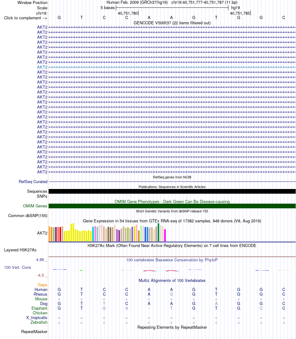
Task: Click the AKT2 label beside GTEx bars
Action: click(x=42, y=233)
